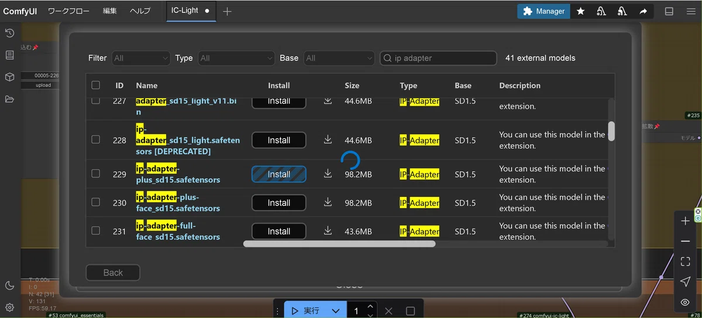Zoom in the canvas with plus icon

685,221
